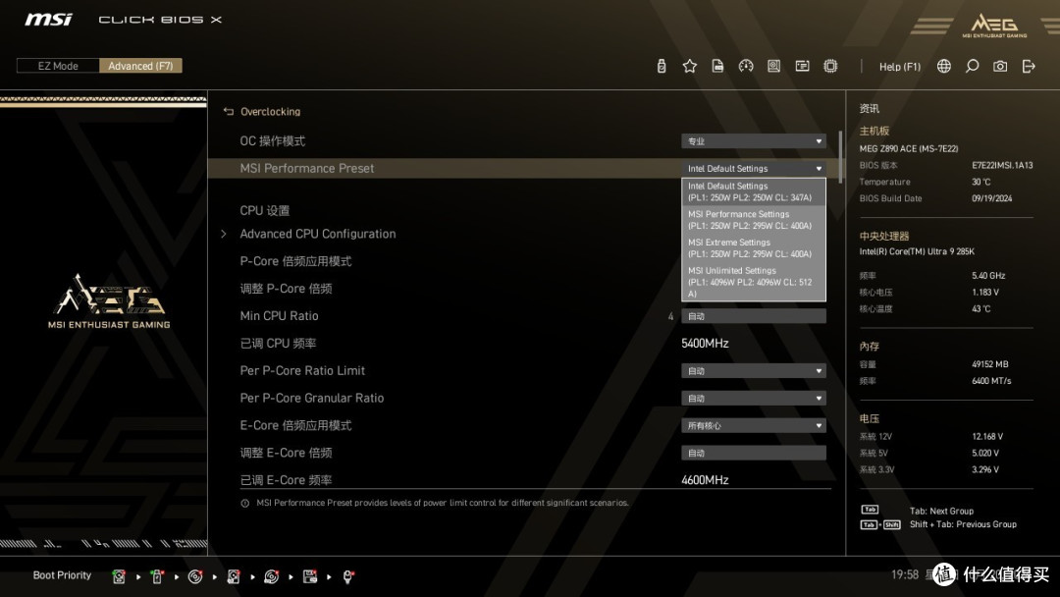
Task: Click the Min CPU Ratio input field
Action: coord(754,316)
